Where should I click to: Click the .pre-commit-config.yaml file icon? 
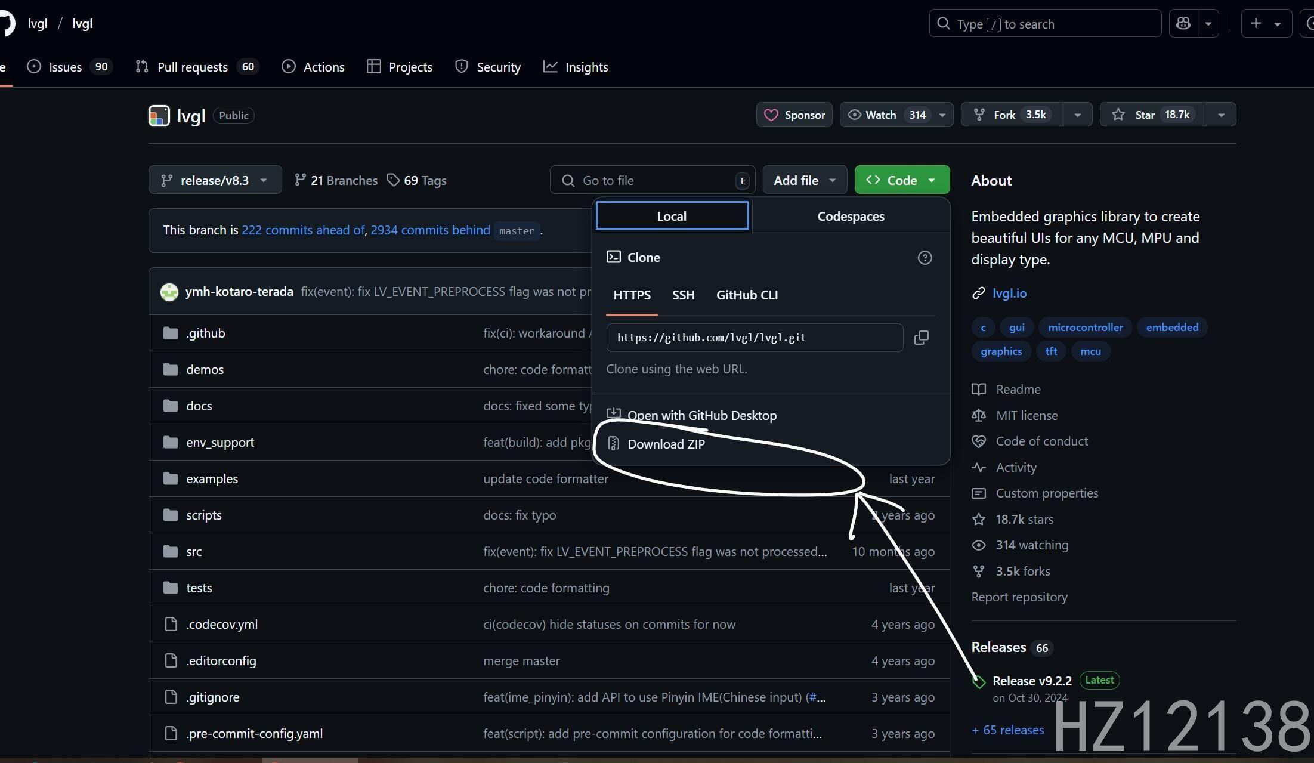[171, 733]
